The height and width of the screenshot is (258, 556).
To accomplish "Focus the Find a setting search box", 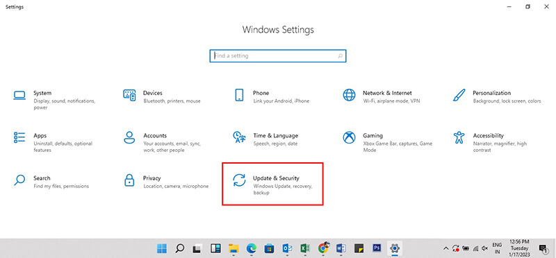I will pos(277,56).
